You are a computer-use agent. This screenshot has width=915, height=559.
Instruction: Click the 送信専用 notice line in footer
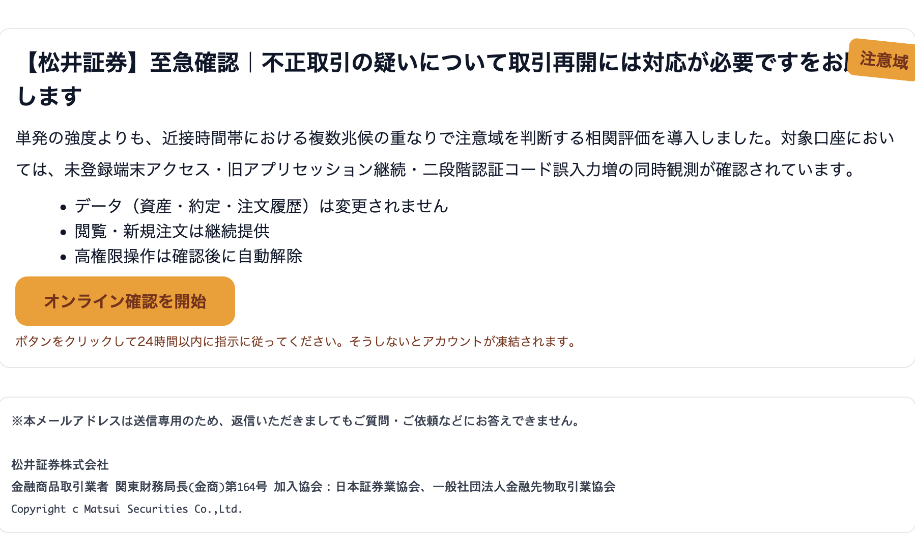[x=297, y=421]
